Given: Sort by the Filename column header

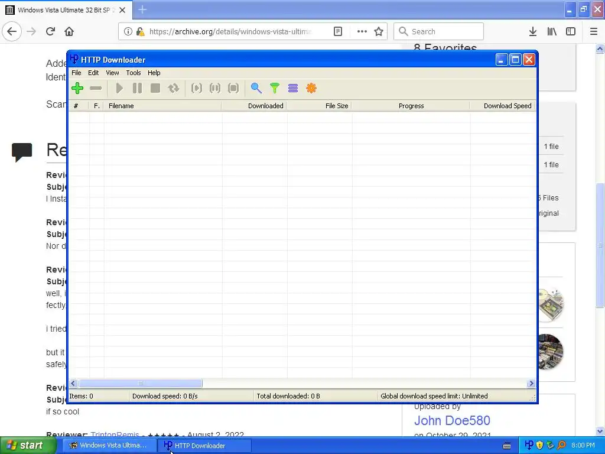Looking at the screenshot, I should click(x=162, y=106).
